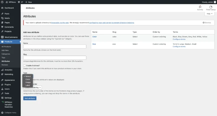
Task: Click the Plugins sidebar icon
Action: (2, 84)
